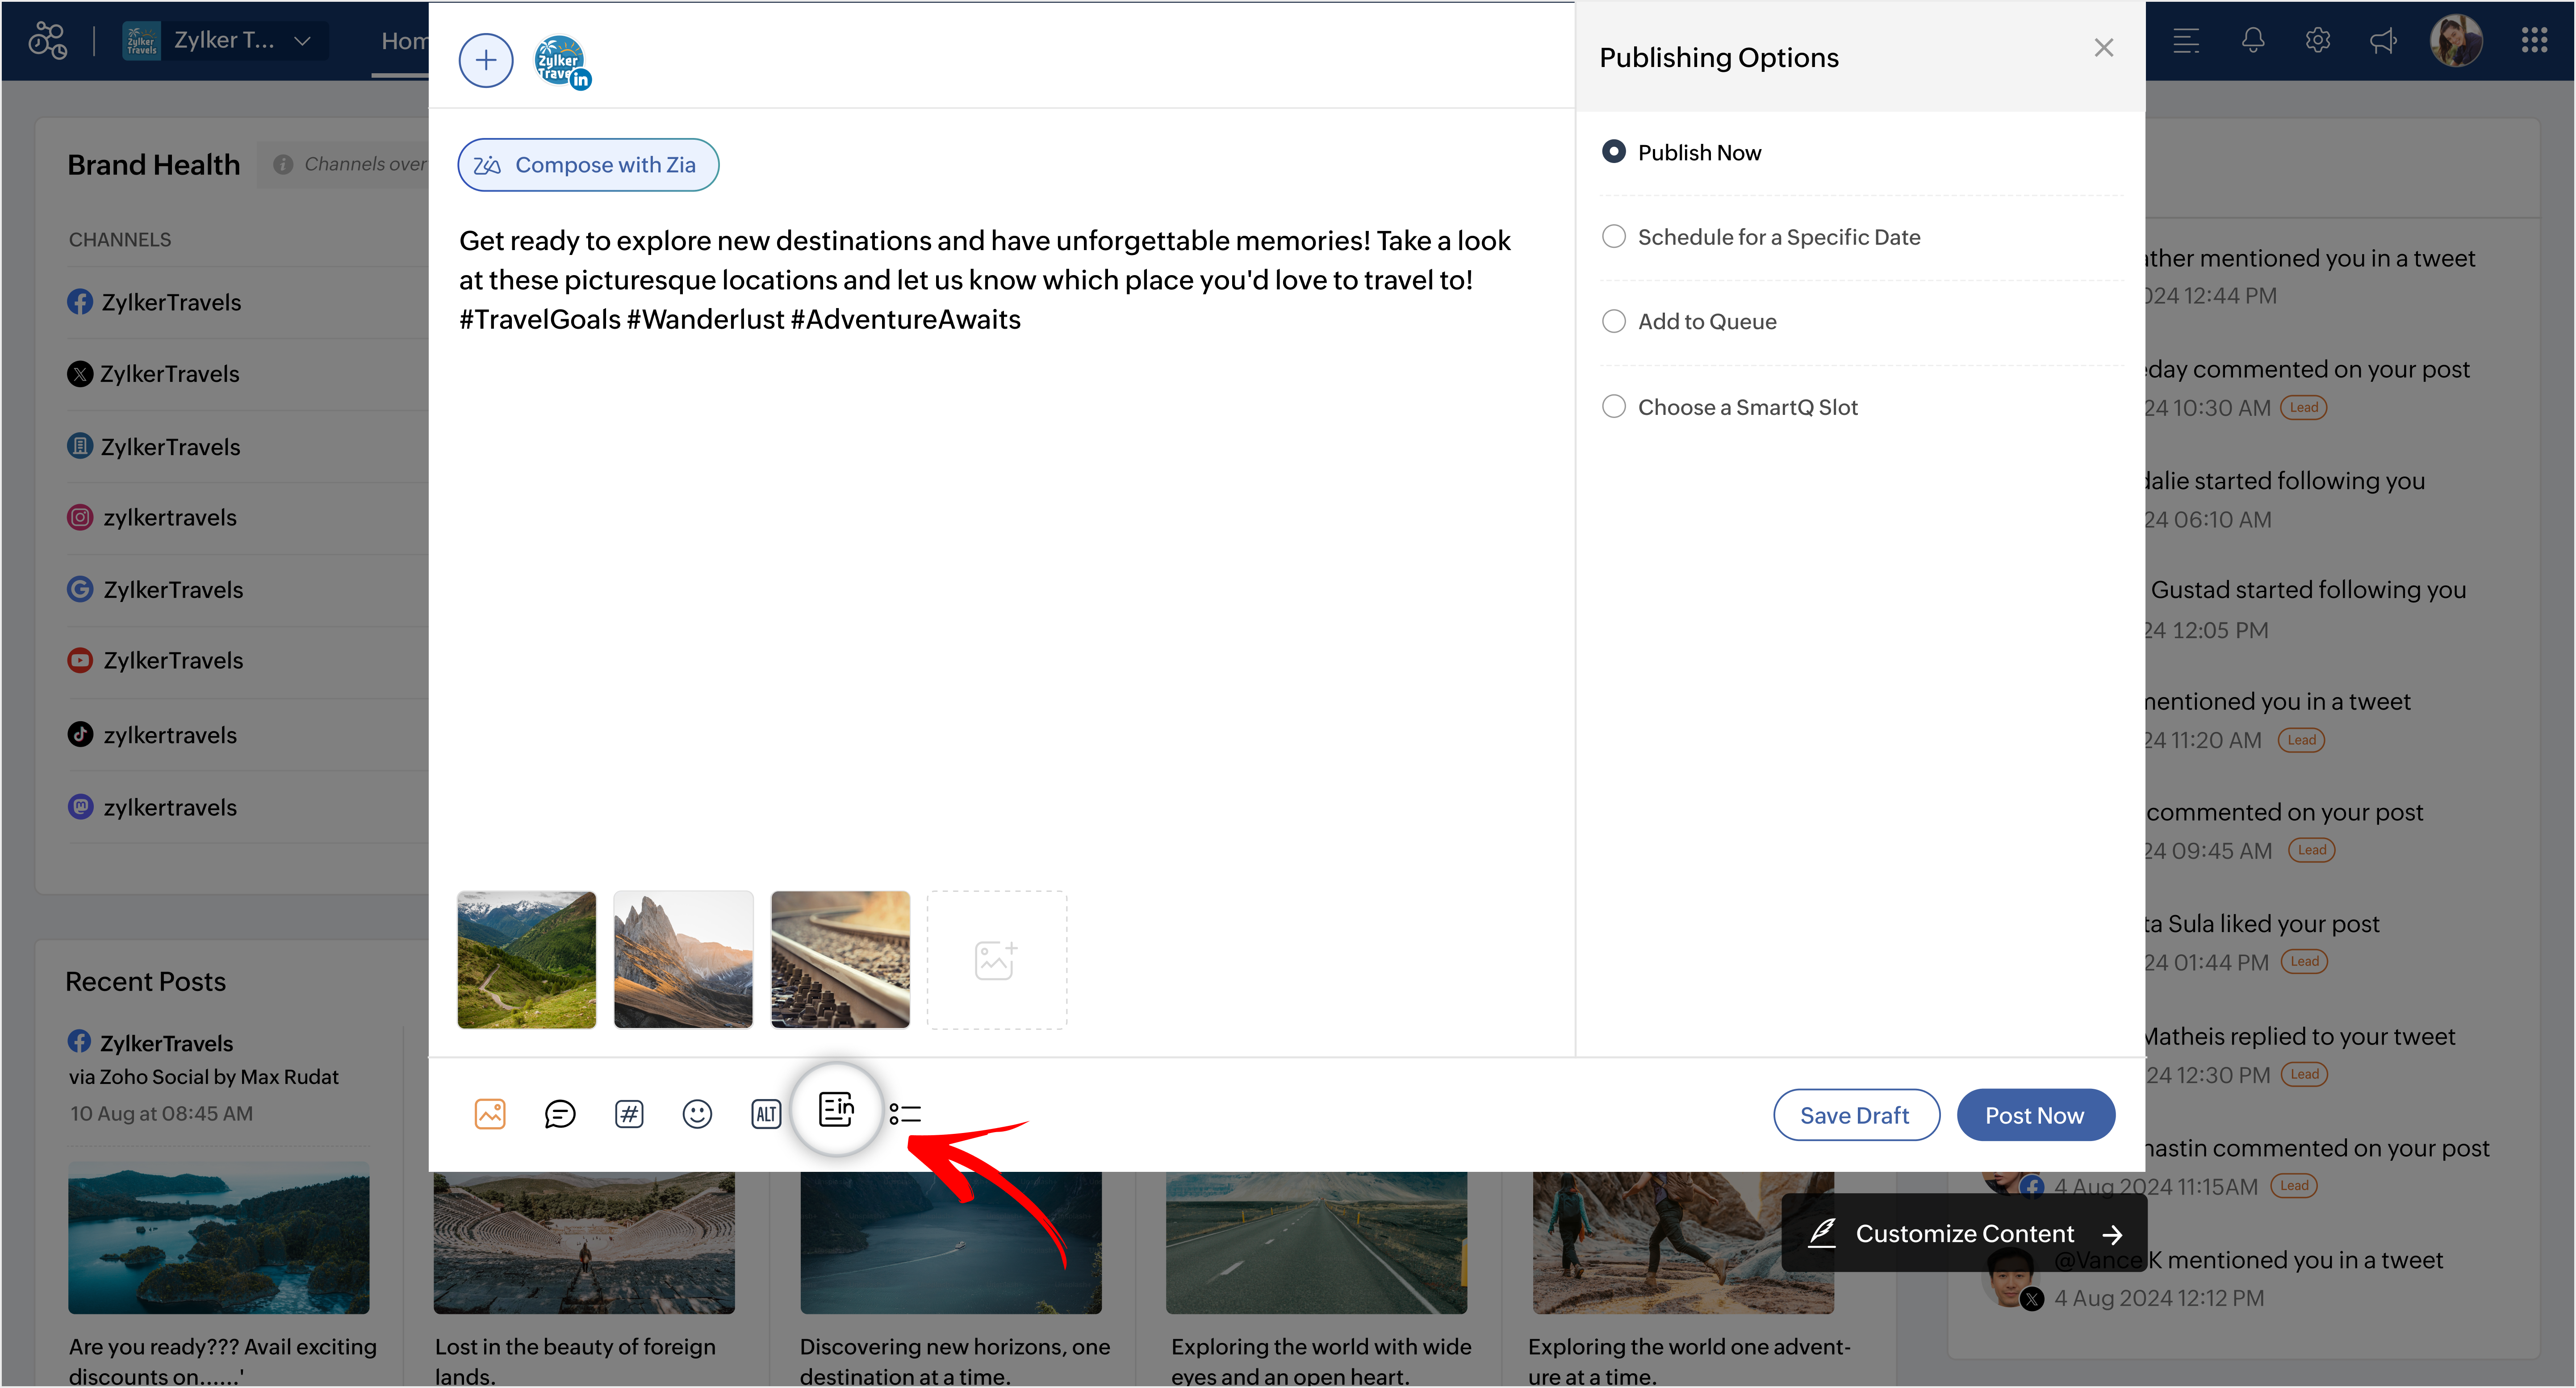Open the notifications bell icon

pyautogui.click(x=2252, y=41)
